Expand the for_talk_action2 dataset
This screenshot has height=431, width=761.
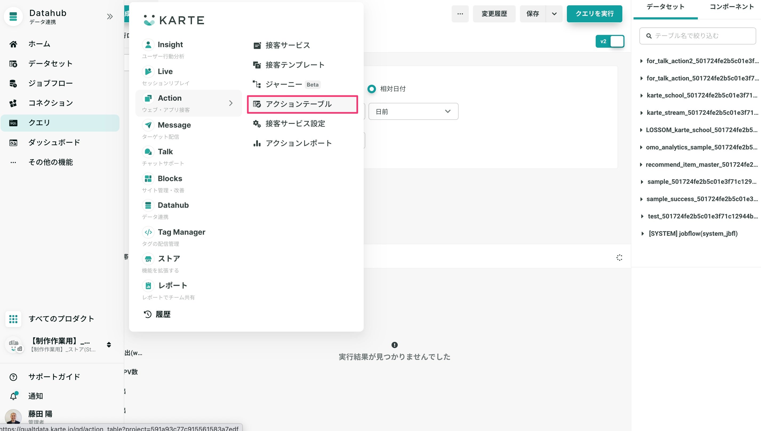coord(641,61)
